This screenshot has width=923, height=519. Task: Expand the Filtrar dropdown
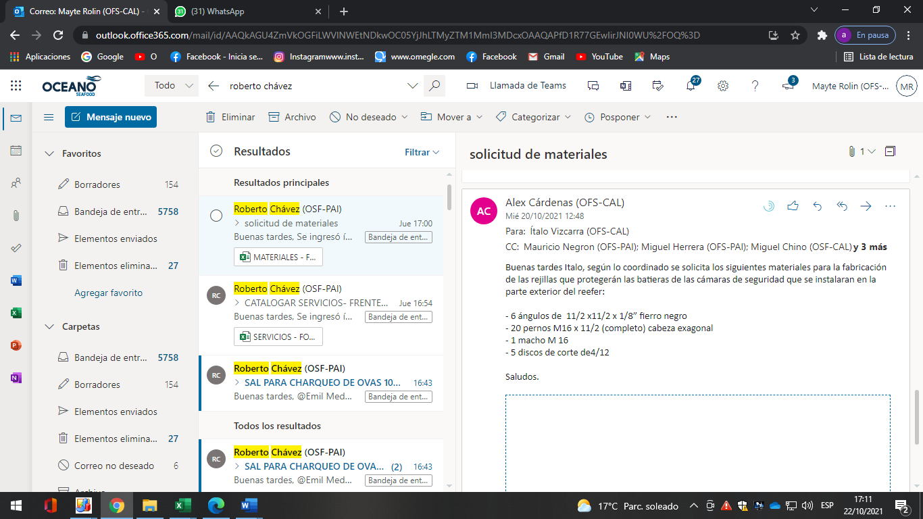pos(422,152)
